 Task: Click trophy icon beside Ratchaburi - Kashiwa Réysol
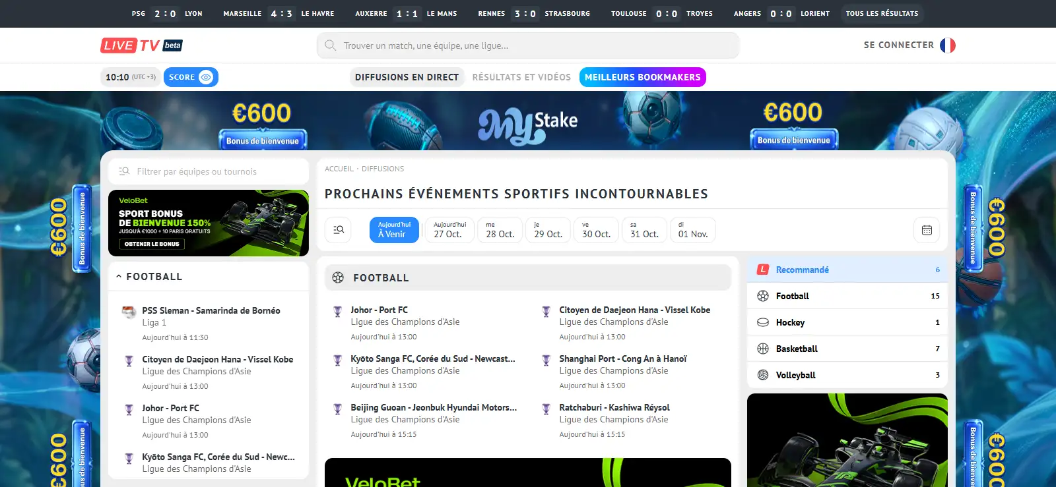[546, 409]
